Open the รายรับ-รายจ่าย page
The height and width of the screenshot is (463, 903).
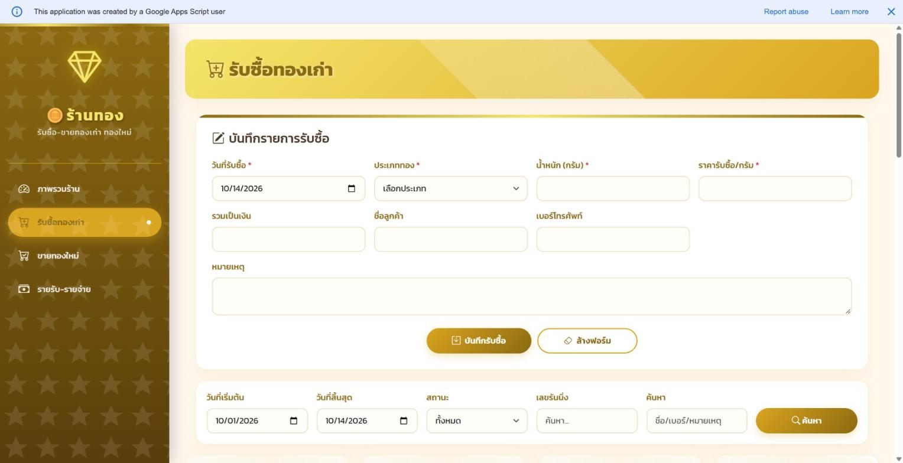85,289
